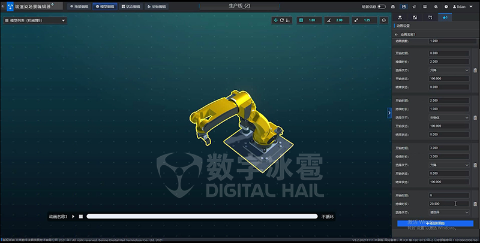Click the search magnifier icon in top bar
Screen dimensions: 480x243
[x=436, y=7]
